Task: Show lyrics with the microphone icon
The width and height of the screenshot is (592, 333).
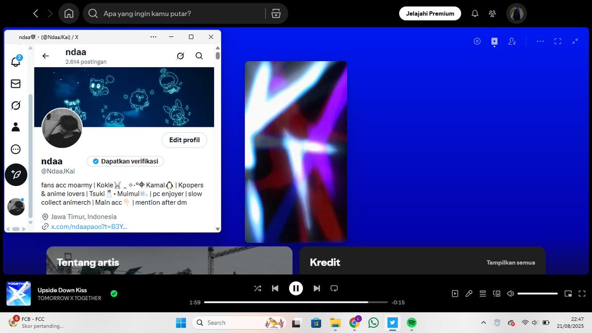Action: [x=469, y=294]
